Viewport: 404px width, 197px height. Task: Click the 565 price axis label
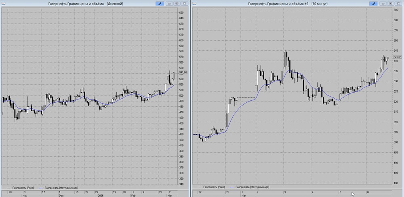396,10
